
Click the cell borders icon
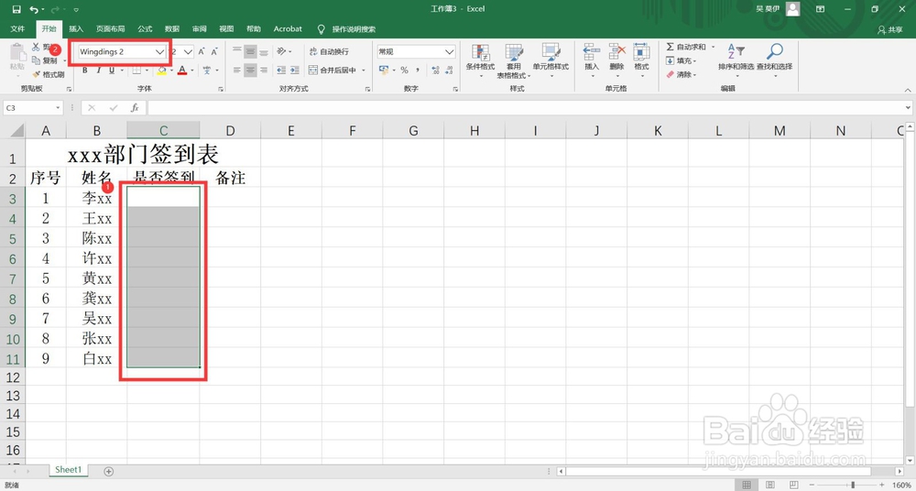tap(136, 71)
